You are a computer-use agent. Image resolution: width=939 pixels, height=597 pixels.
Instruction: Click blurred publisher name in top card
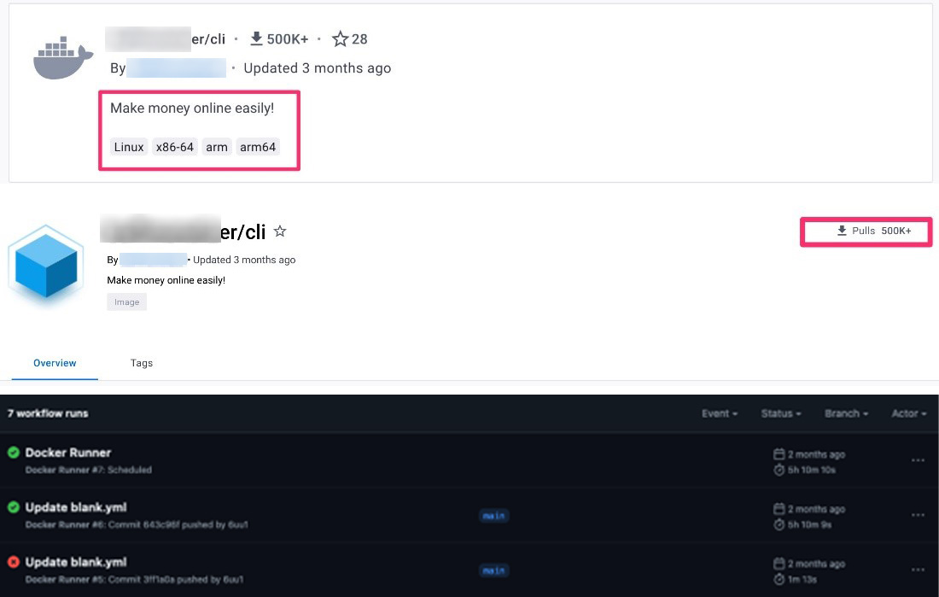tap(176, 67)
